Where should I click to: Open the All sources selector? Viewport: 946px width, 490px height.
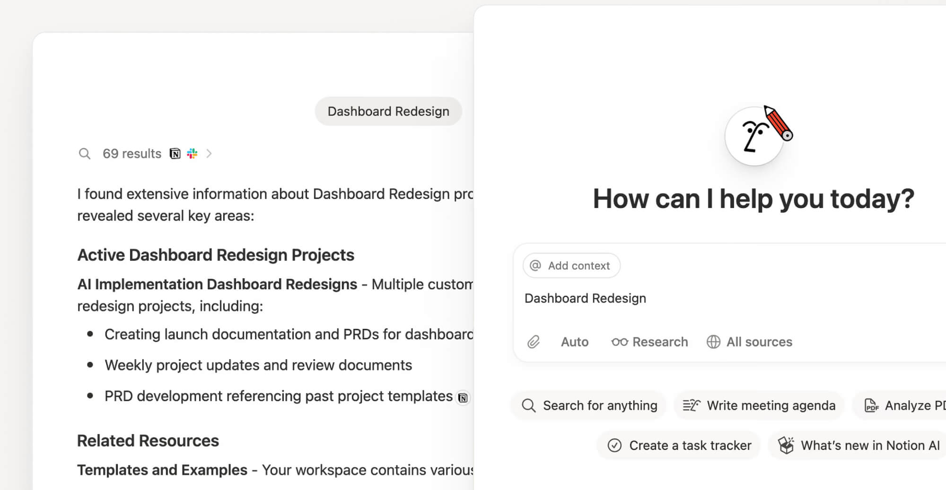749,342
